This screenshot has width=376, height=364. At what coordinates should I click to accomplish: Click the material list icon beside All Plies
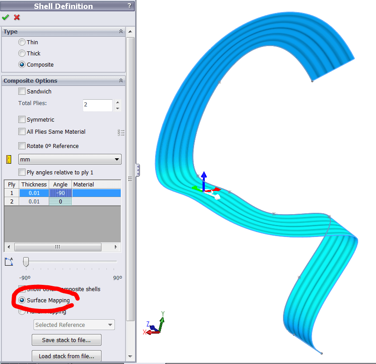(x=121, y=132)
